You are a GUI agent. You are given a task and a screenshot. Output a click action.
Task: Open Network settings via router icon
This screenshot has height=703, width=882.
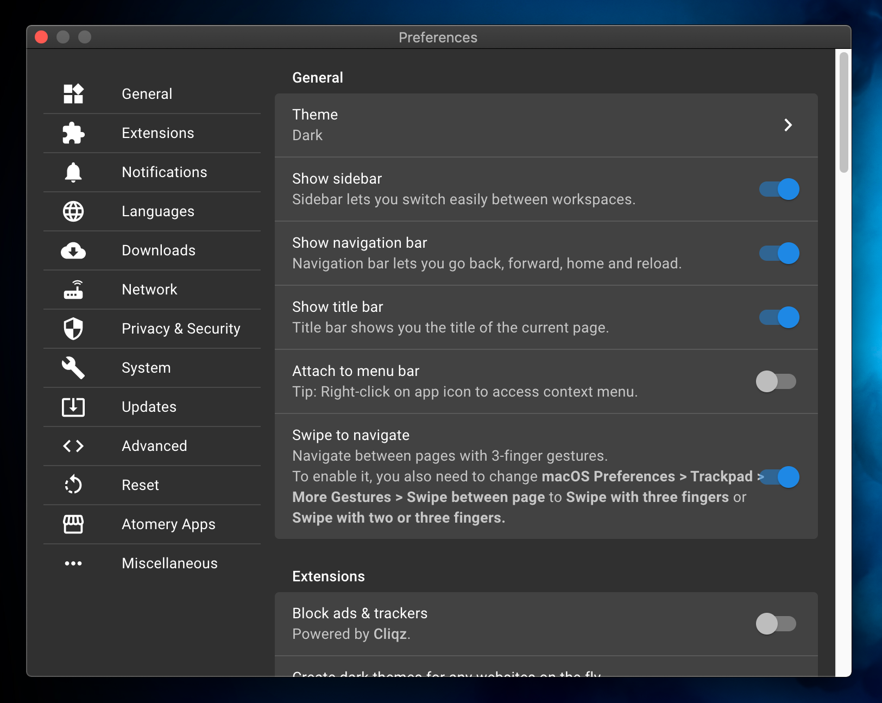tap(73, 290)
